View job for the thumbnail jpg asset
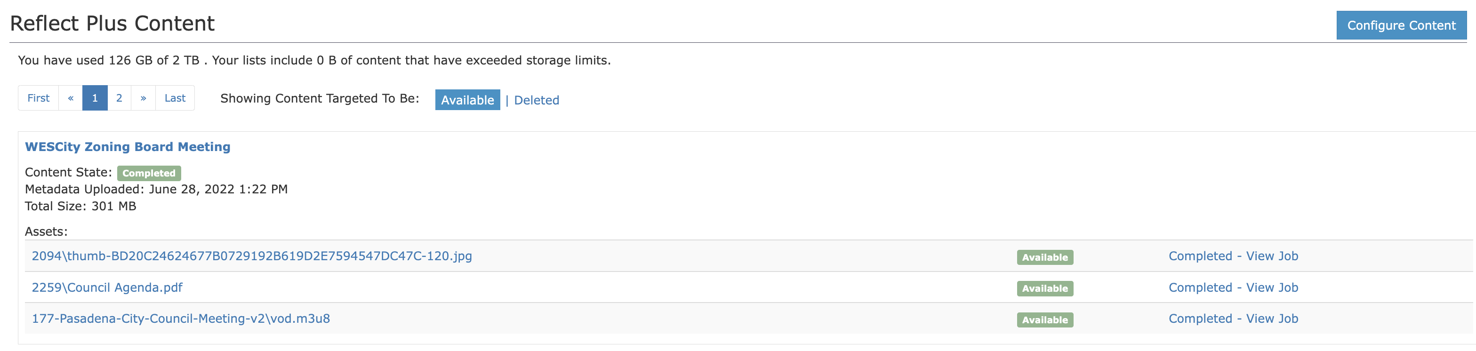The width and height of the screenshot is (1476, 351). [x=1233, y=256]
